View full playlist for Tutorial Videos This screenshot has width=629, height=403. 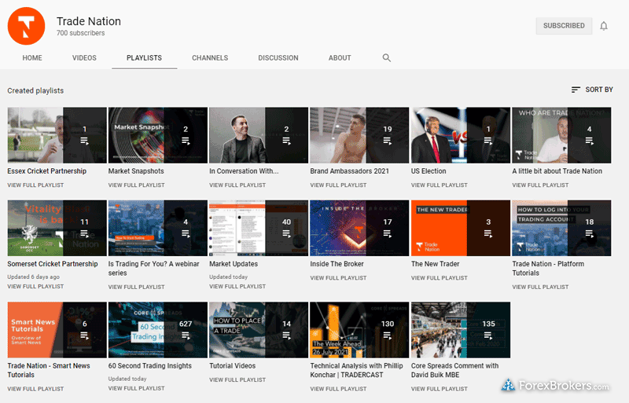(x=237, y=379)
